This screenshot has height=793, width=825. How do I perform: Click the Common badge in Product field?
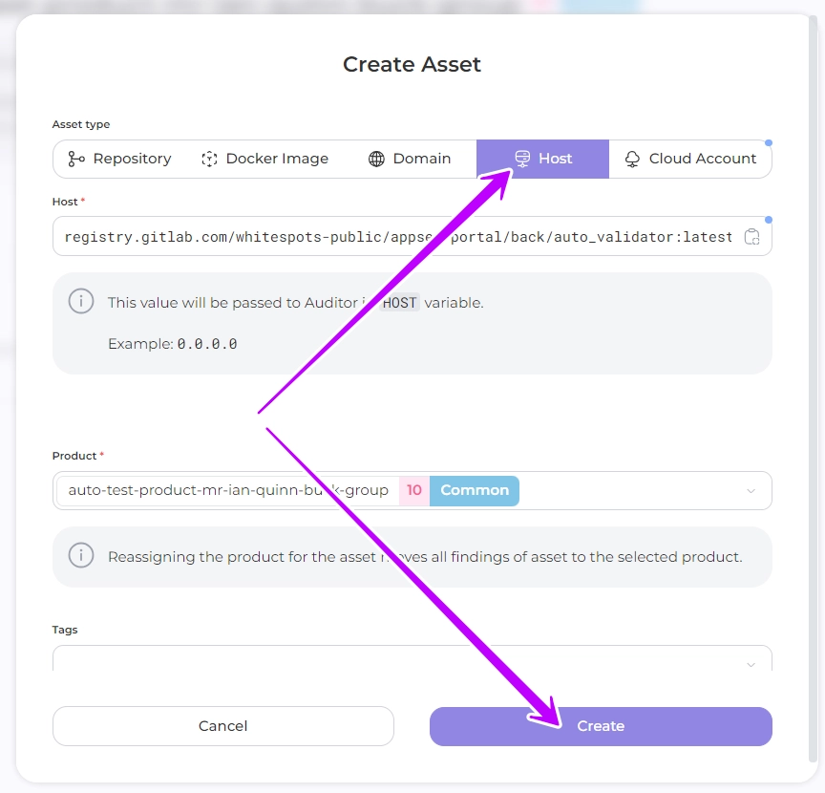click(475, 490)
